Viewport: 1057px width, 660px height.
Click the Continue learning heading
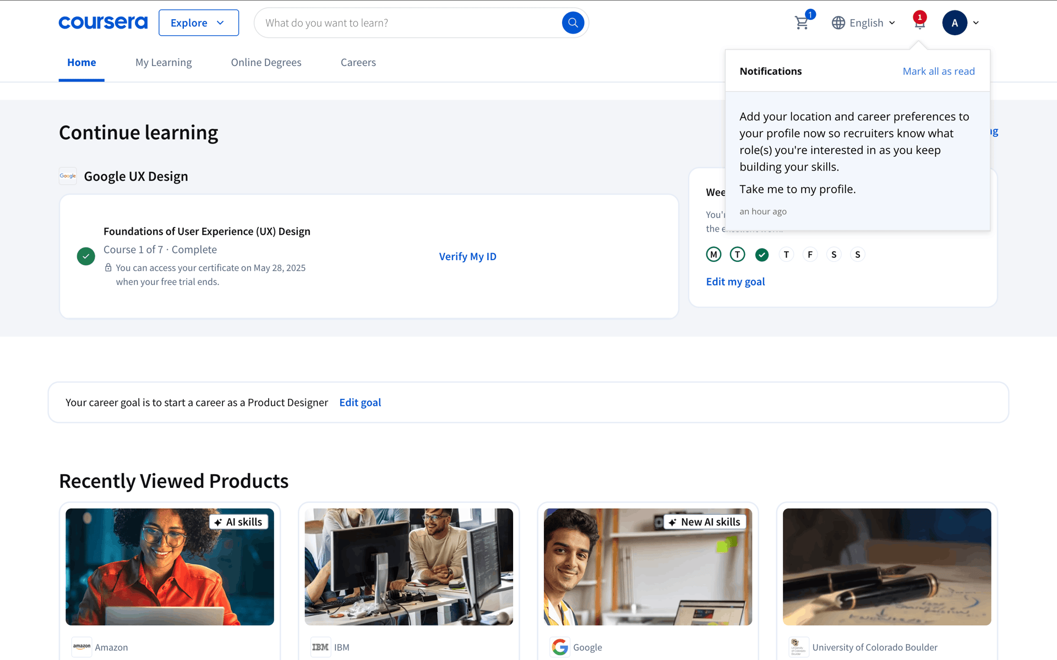(x=138, y=133)
